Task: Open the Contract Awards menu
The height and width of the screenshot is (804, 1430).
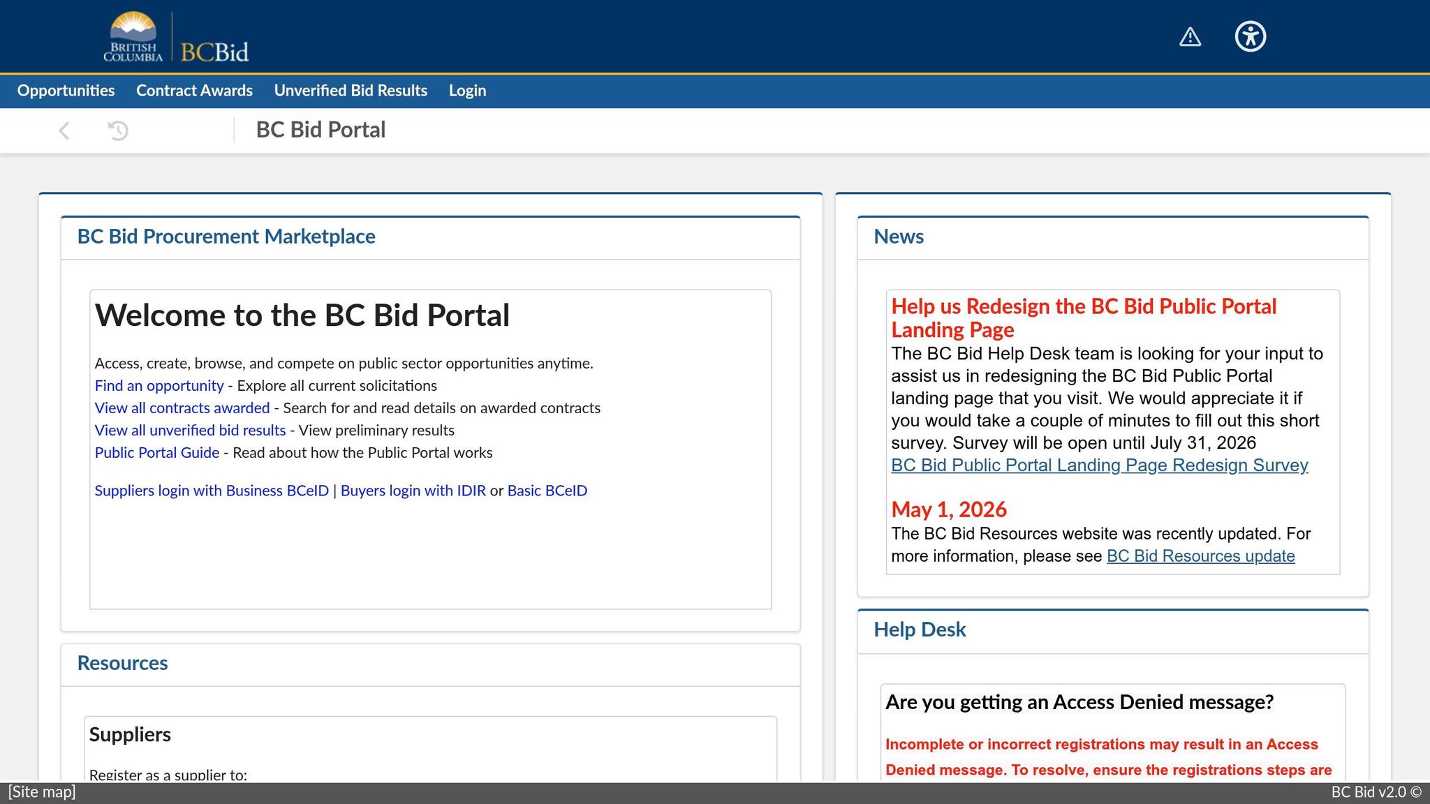Action: (x=194, y=91)
